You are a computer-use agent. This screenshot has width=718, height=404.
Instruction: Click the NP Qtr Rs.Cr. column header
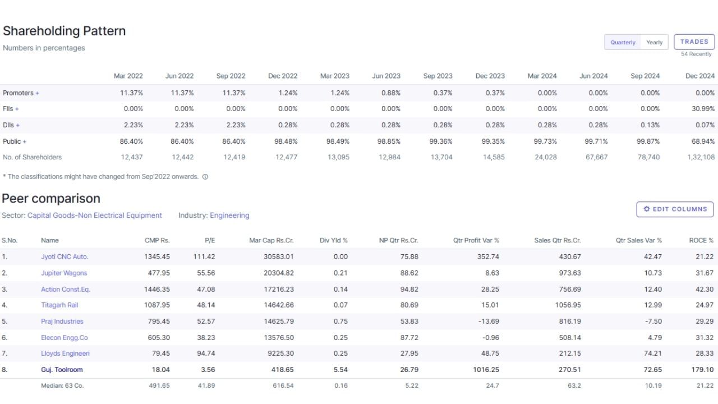click(x=398, y=240)
